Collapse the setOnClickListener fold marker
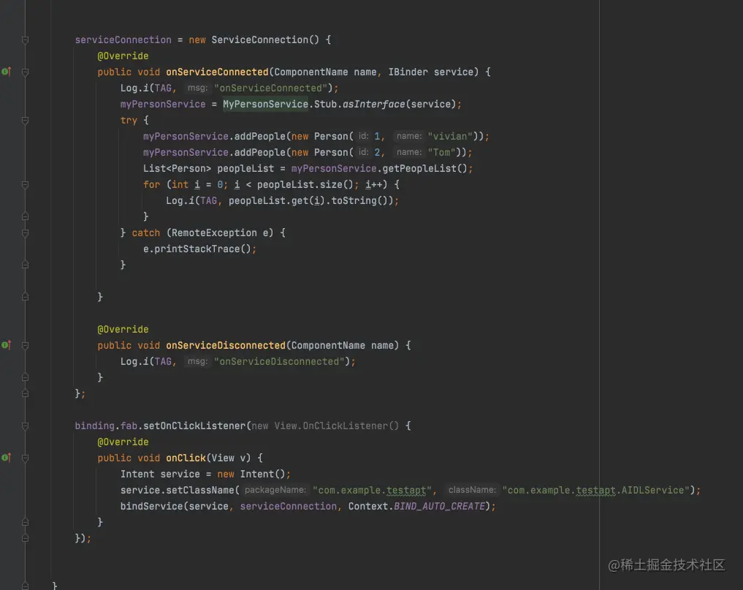Screen dimensions: 743x590 pyautogui.click(x=25, y=426)
